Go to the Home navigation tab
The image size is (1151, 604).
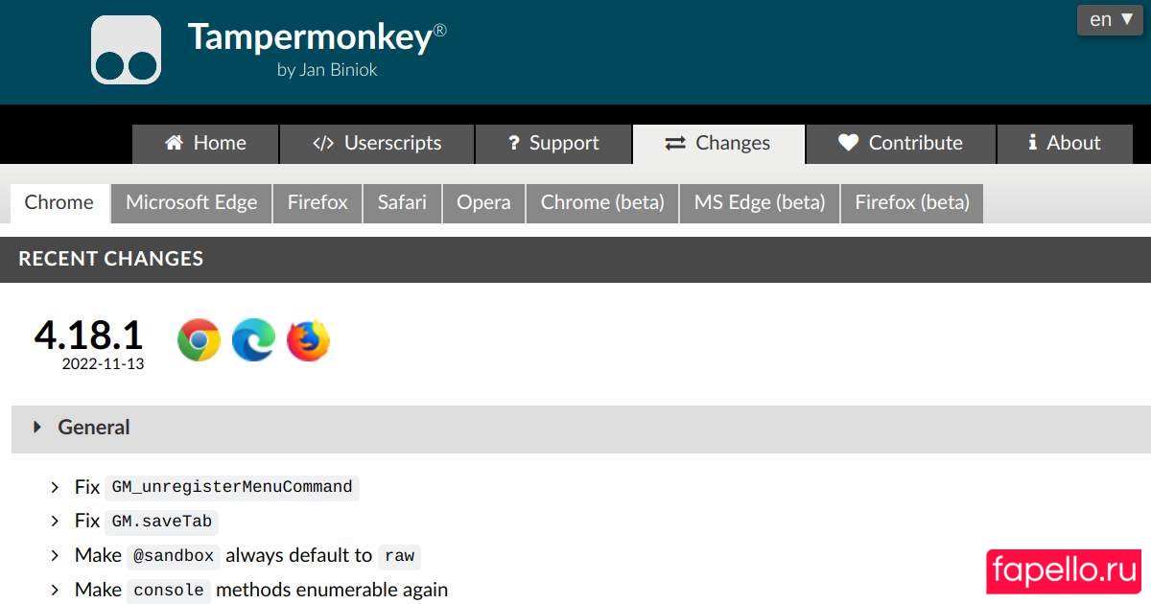205,144
